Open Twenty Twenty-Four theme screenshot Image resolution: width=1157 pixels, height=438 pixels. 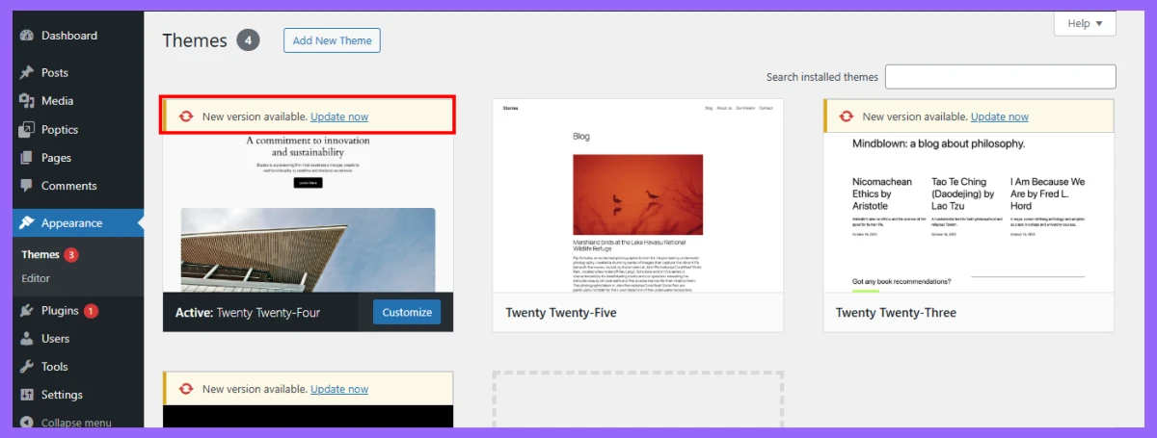(x=308, y=213)
